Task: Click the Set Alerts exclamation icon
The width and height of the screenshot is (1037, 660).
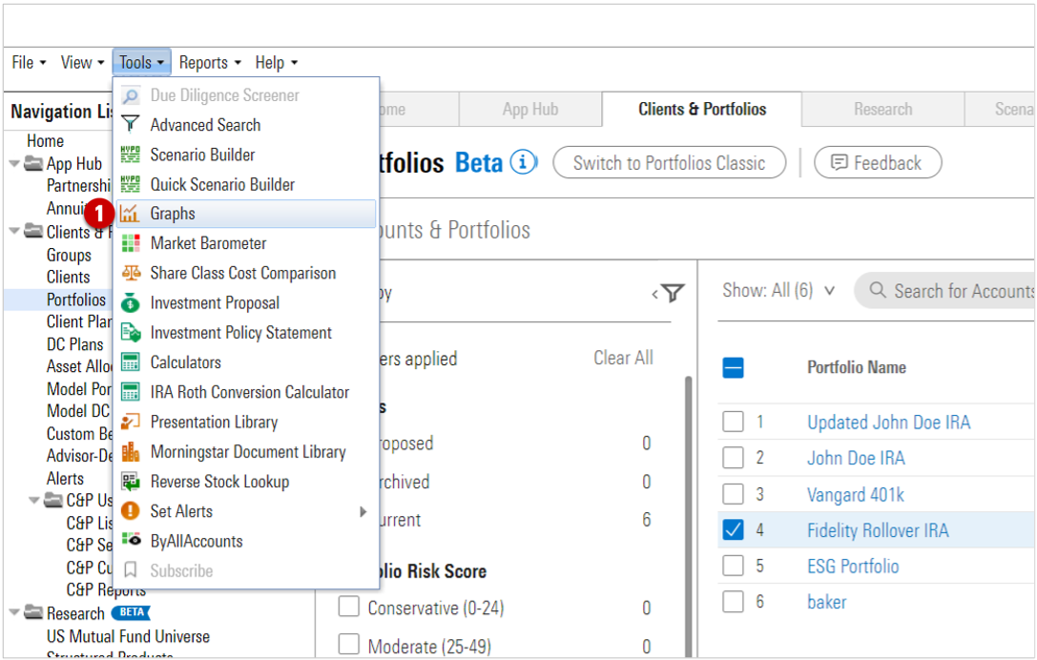Action: pyautogui.click(x=131, y=511)
